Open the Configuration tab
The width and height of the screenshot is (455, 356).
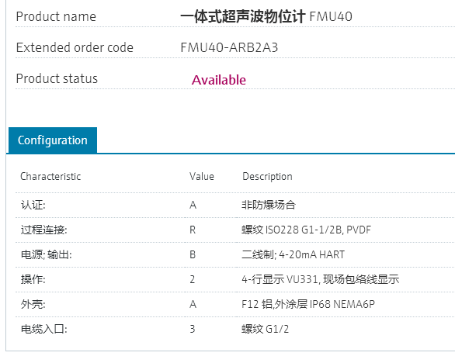click(53, 140)
